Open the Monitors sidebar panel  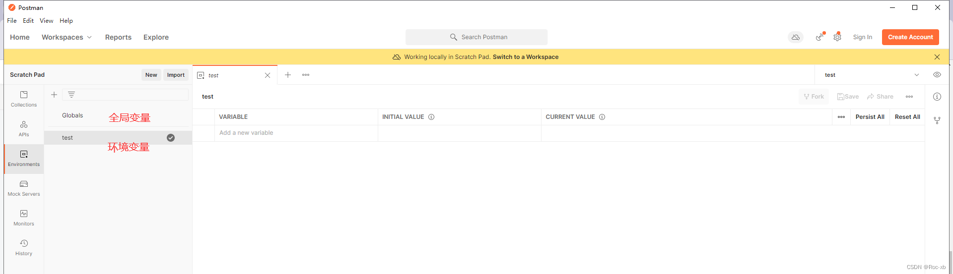24,218
